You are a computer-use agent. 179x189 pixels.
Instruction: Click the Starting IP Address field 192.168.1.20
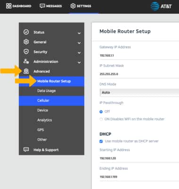click(x=139, y=158)
